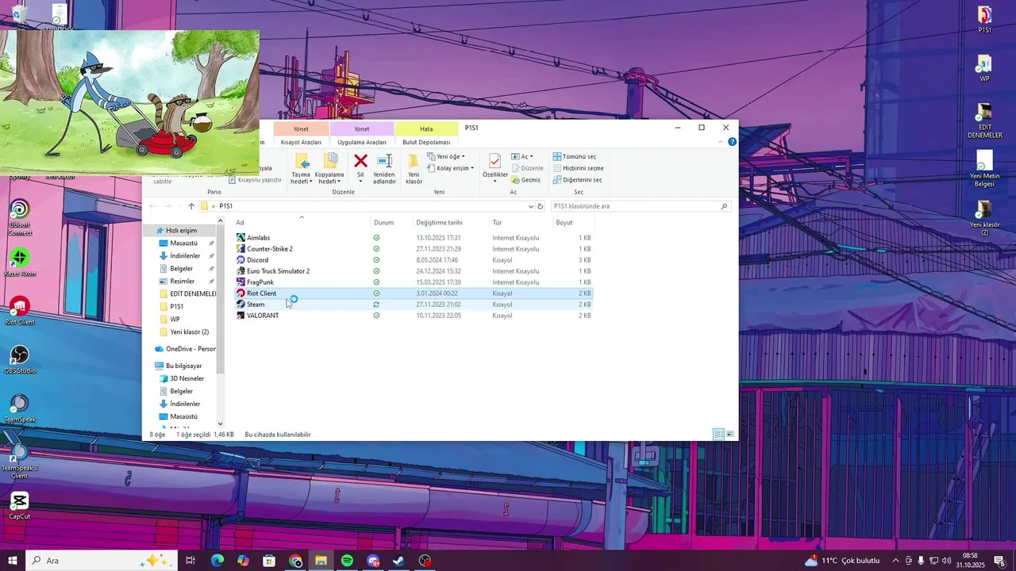Open the notification center icon
Viewport: 1016px width, 571px height.
coord(999,561)
